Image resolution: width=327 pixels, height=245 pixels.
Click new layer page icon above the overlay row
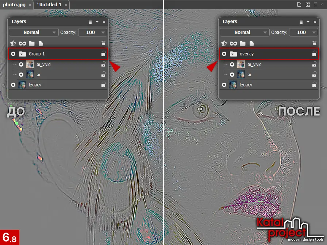pyautogui.click(x=251, y=43)
